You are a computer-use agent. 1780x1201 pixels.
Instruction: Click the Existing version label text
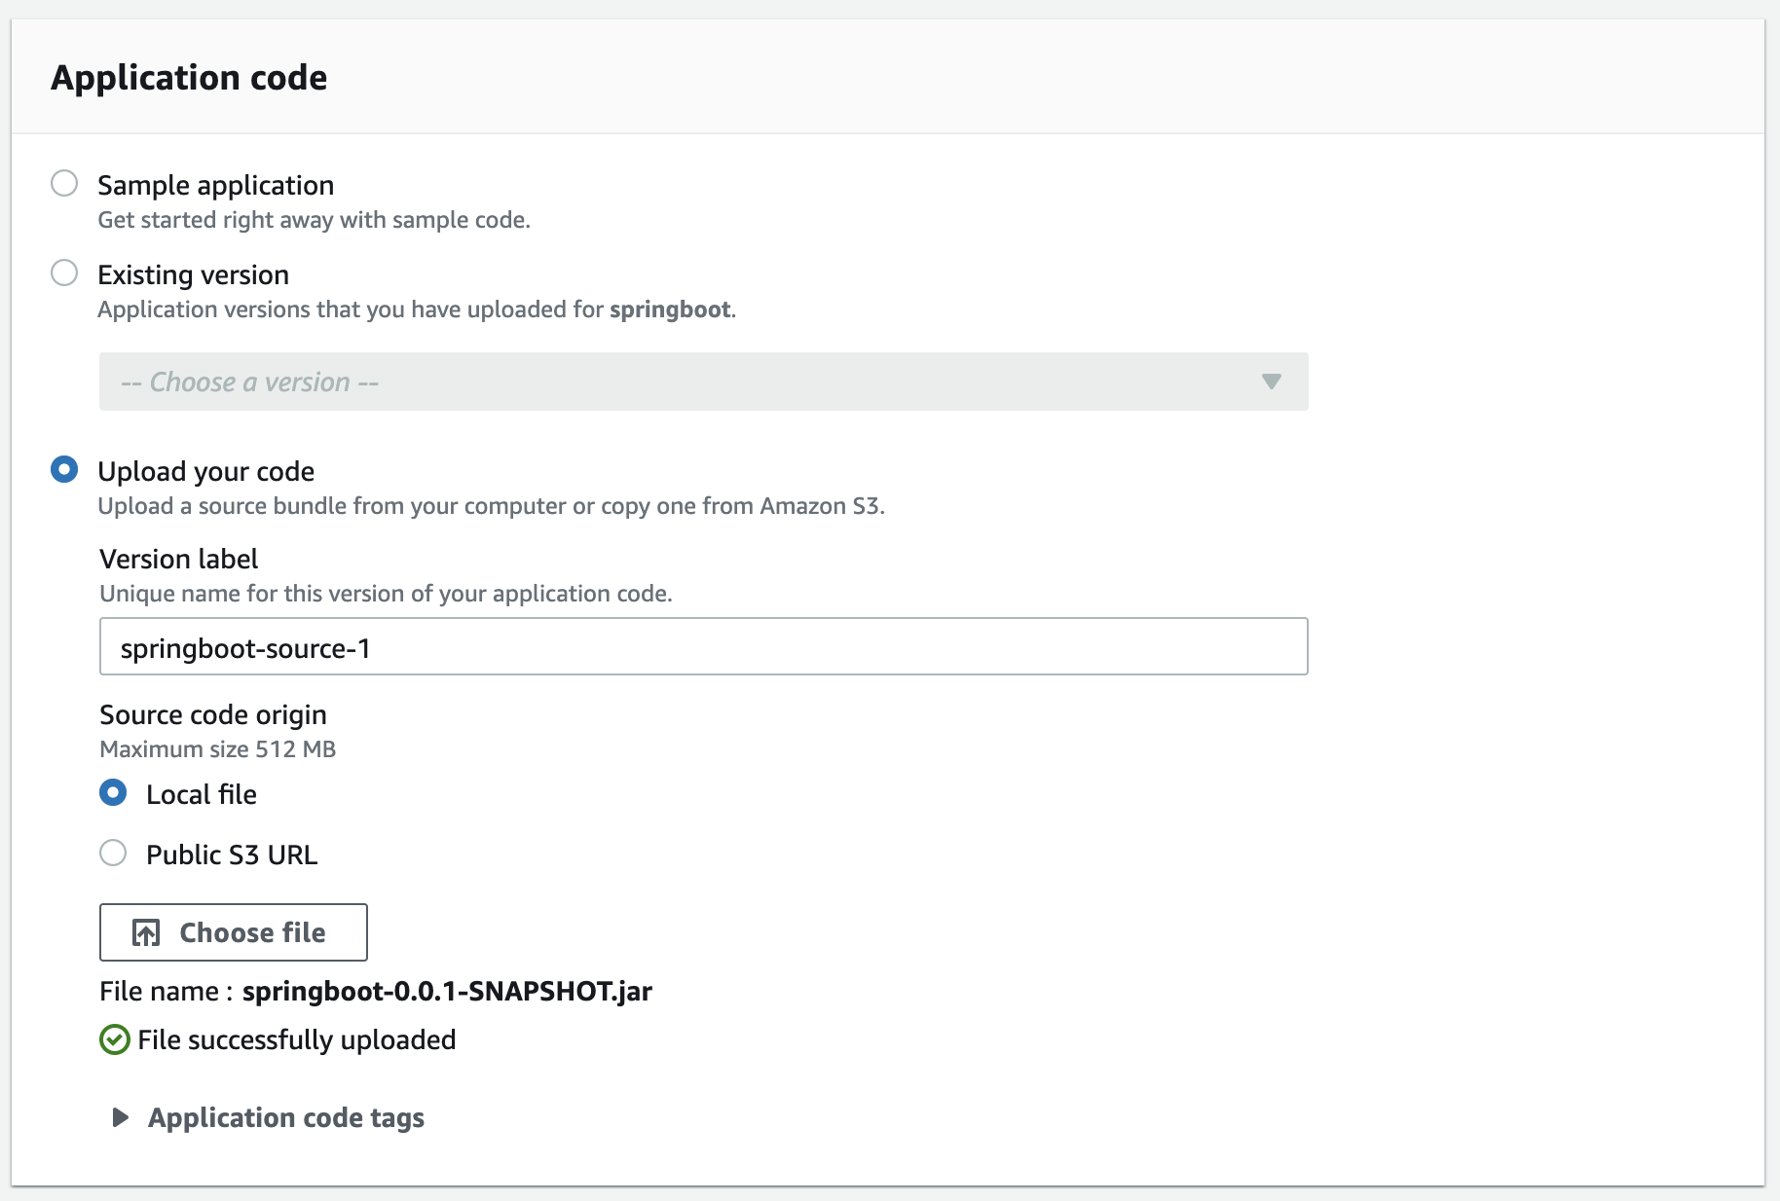point(193,274)
